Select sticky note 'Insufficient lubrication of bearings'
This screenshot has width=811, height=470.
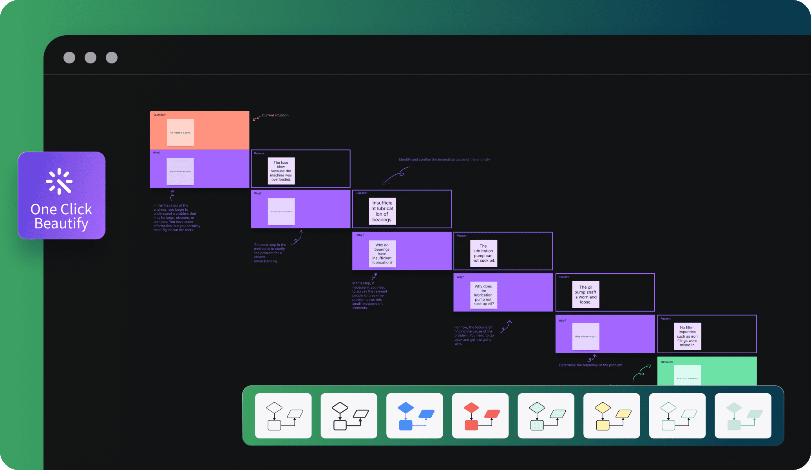tap(382, 211)
